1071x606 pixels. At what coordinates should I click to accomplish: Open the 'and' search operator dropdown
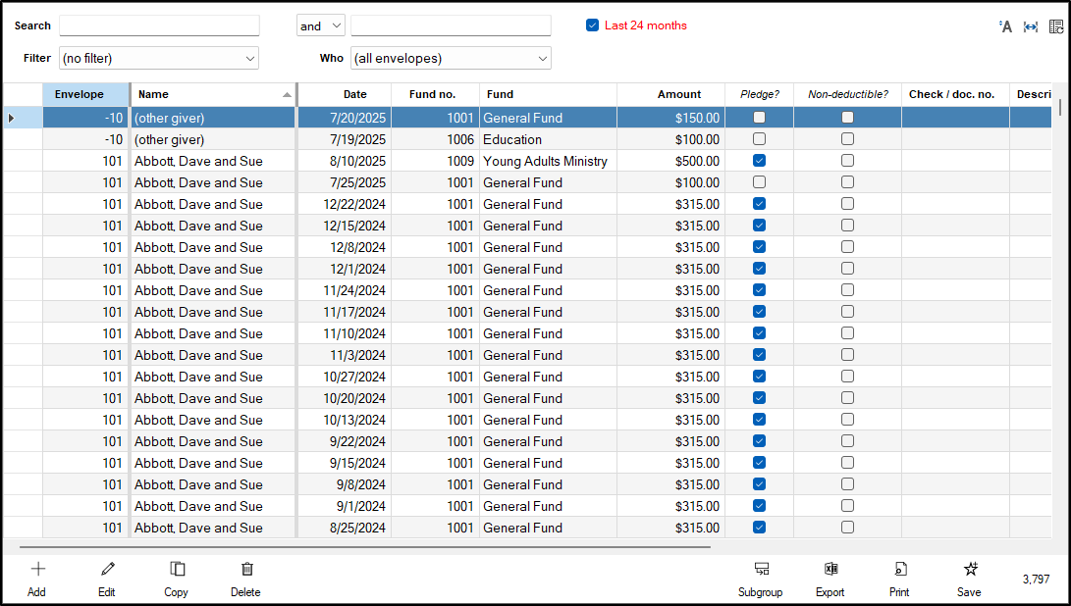(320, 26)
